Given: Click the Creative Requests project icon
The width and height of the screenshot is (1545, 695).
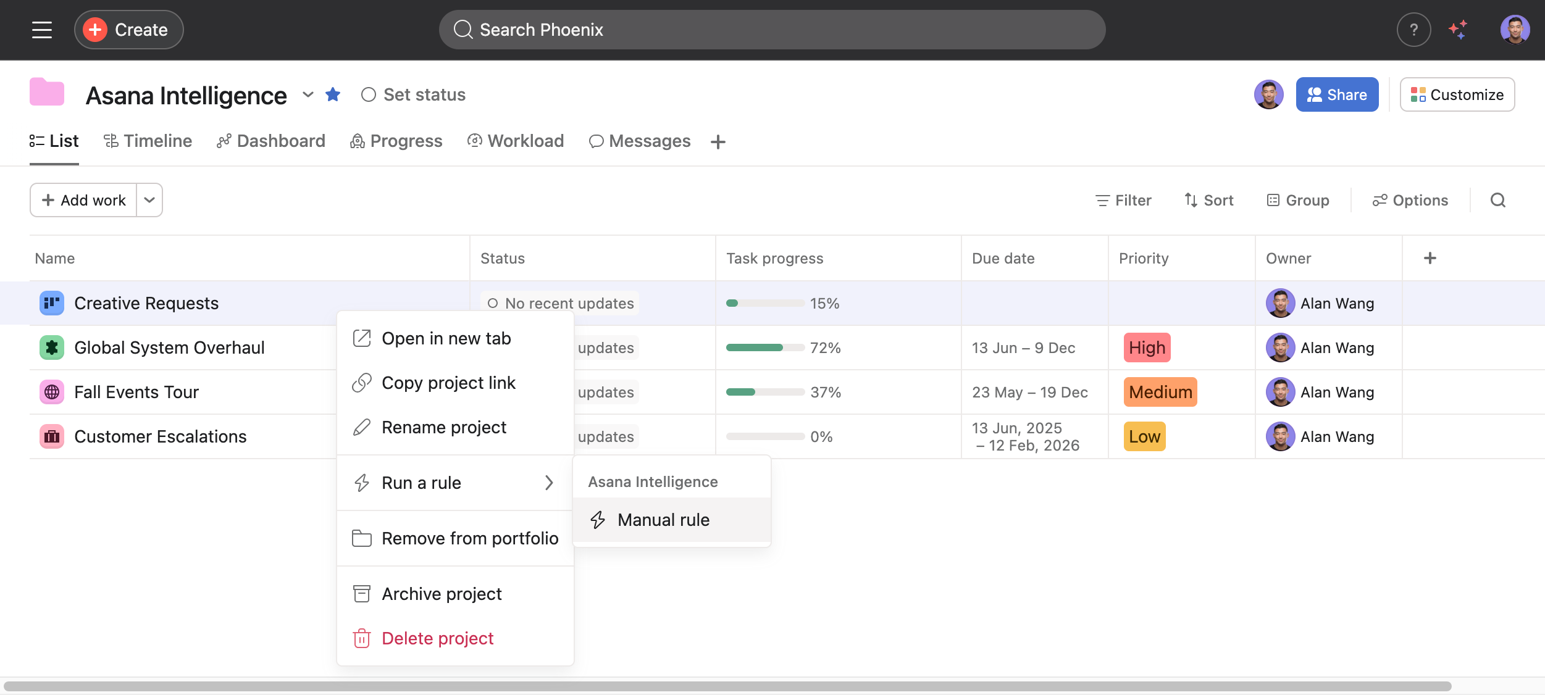Looking at the screenshot, I should point(52,303).
